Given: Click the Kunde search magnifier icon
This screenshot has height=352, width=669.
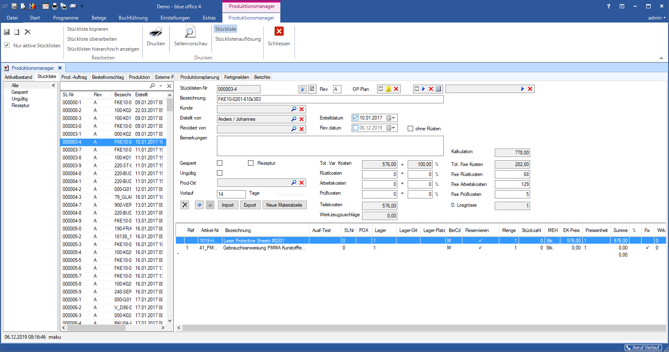Looking at the screenshot, I should point(294,109).
